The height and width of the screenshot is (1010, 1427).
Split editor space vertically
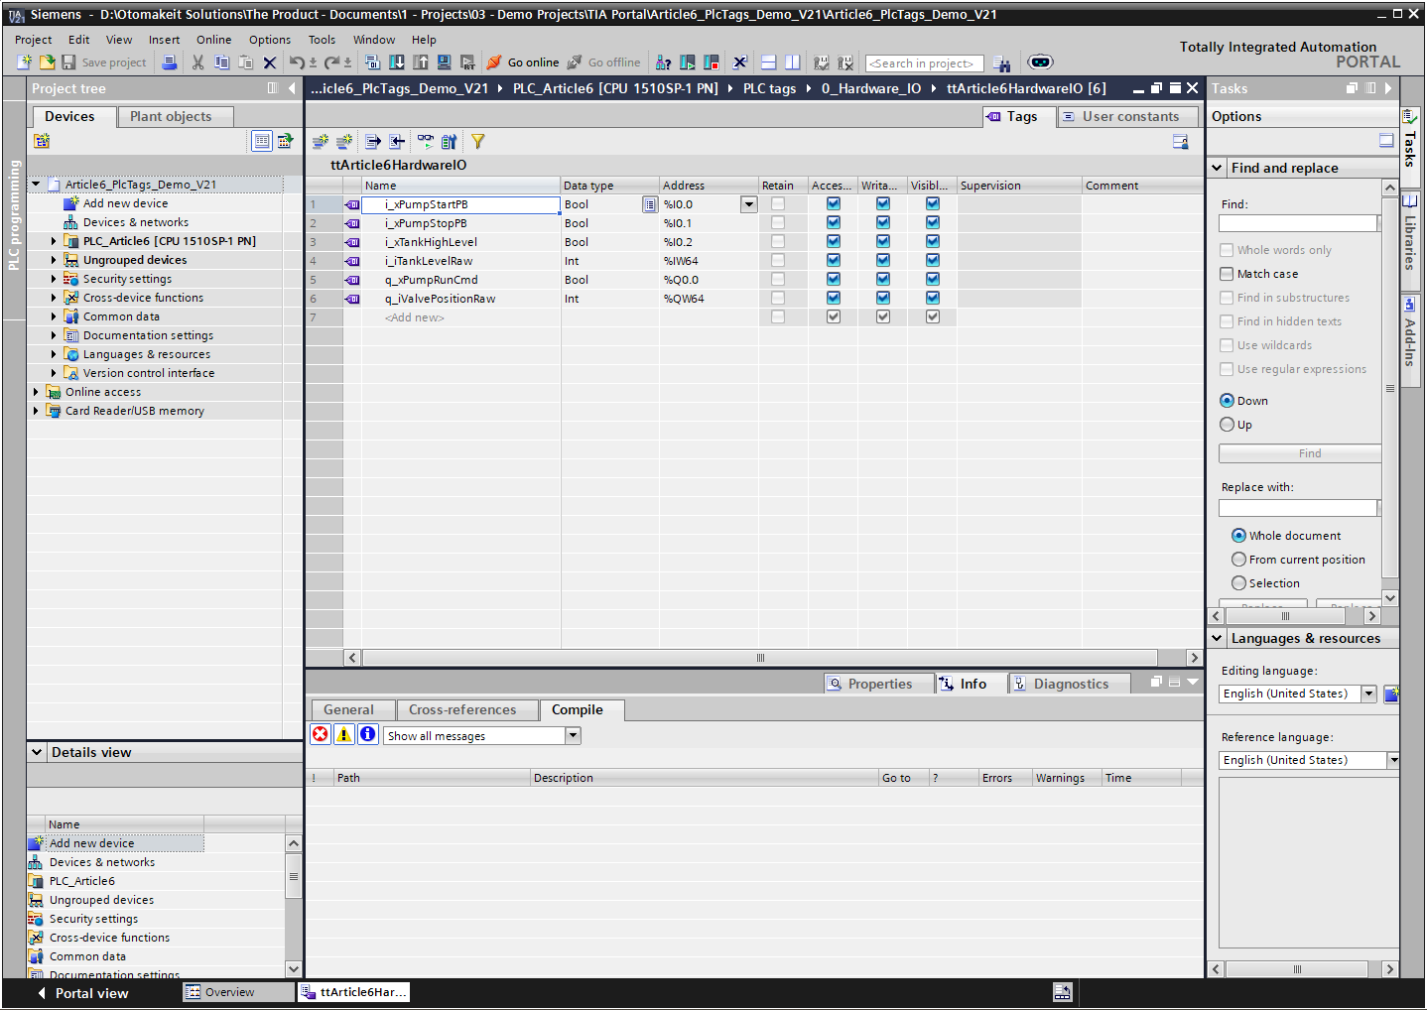pyautogui.click(x=792, y=63)
